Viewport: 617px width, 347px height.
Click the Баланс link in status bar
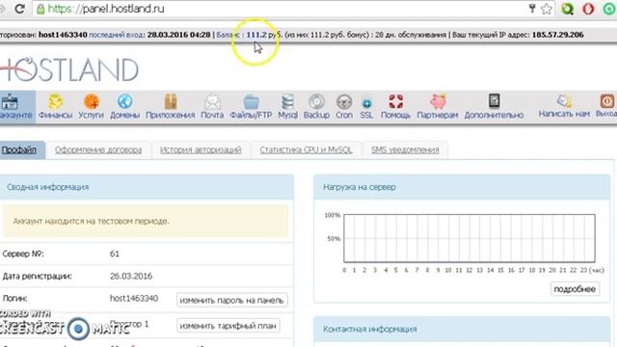tap(229, 35)
